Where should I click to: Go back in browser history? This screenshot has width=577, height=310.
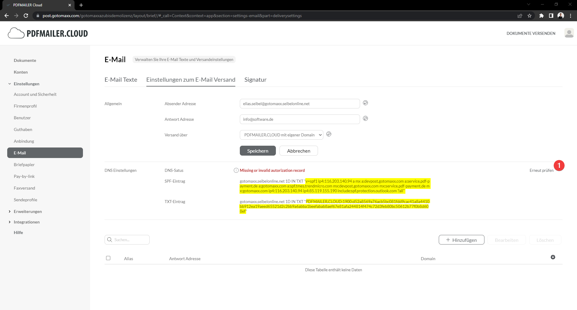[7, 16]
